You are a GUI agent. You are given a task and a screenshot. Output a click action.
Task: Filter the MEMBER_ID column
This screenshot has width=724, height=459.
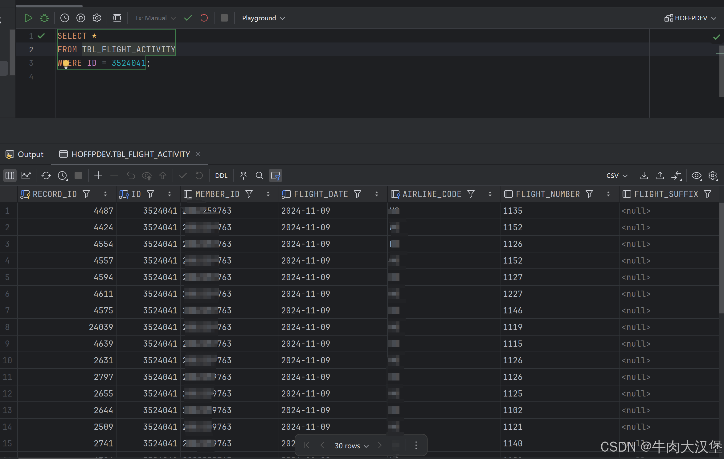pyautogui.click(x=249, y=194)
